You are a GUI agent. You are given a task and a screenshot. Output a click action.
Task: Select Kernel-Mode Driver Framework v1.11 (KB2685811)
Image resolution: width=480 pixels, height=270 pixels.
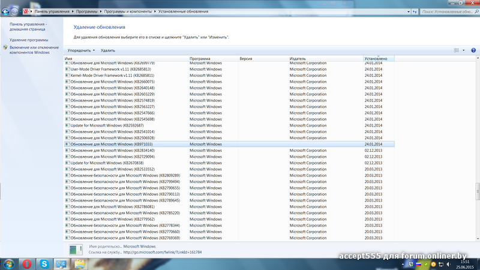(229, 76)
